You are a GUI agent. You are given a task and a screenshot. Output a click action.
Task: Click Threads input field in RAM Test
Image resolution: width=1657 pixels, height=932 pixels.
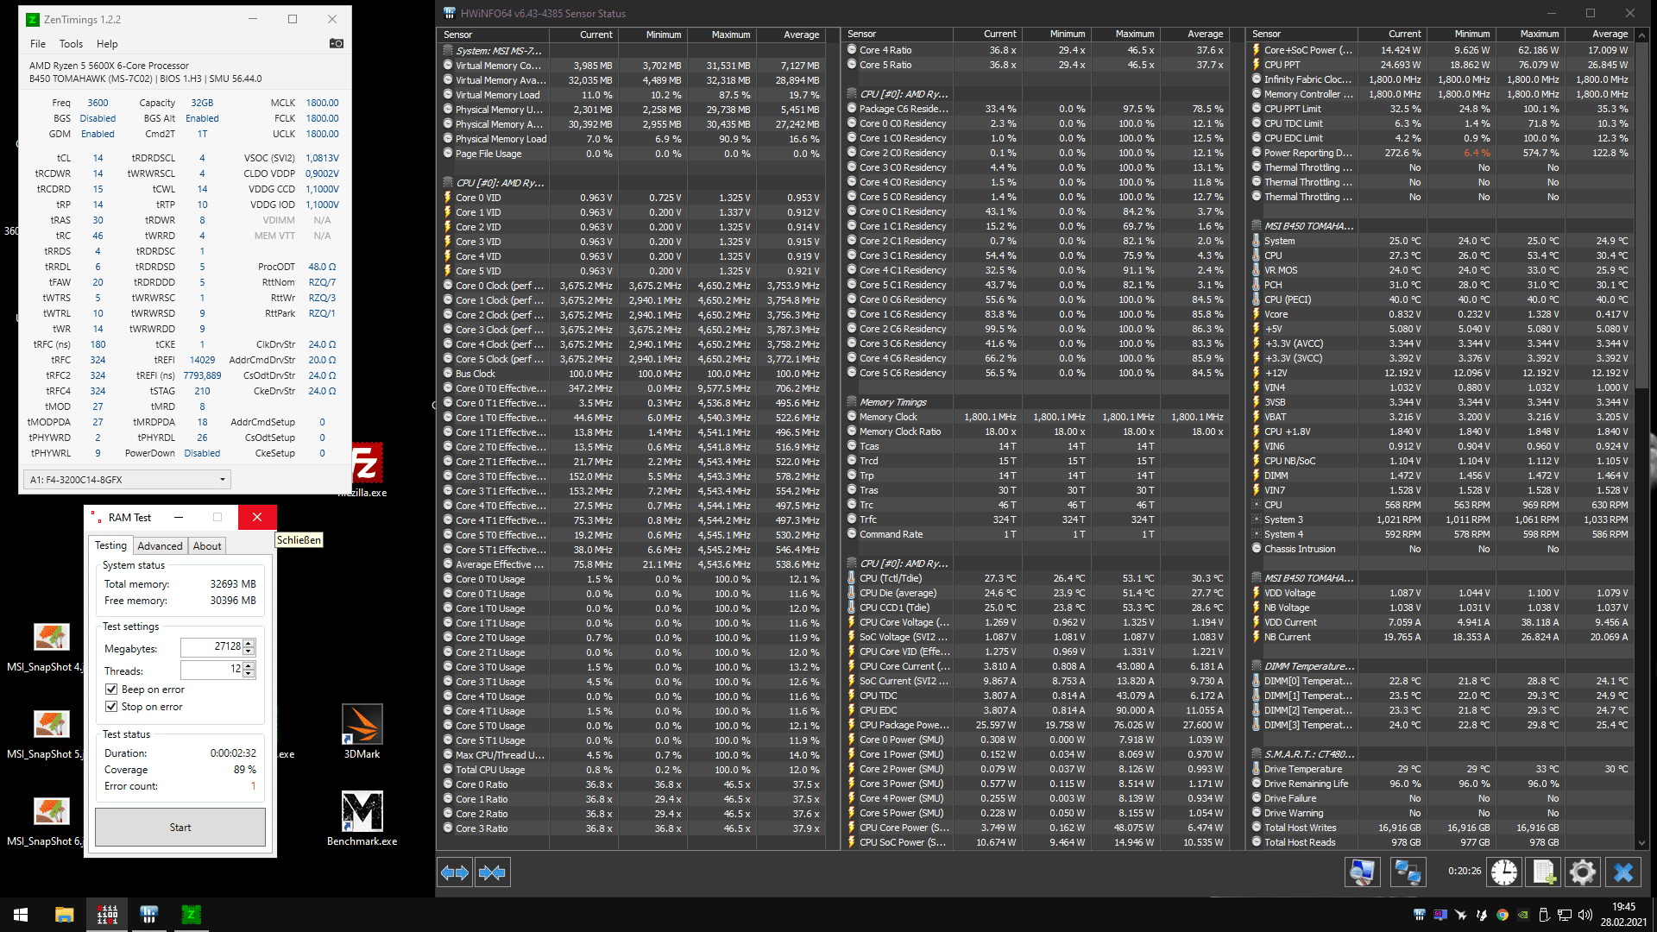pos(211,670)
